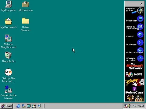Click the volume speaker tray icon
The width and height of the screenshot is (146, 109).
(x=129, y=106)
